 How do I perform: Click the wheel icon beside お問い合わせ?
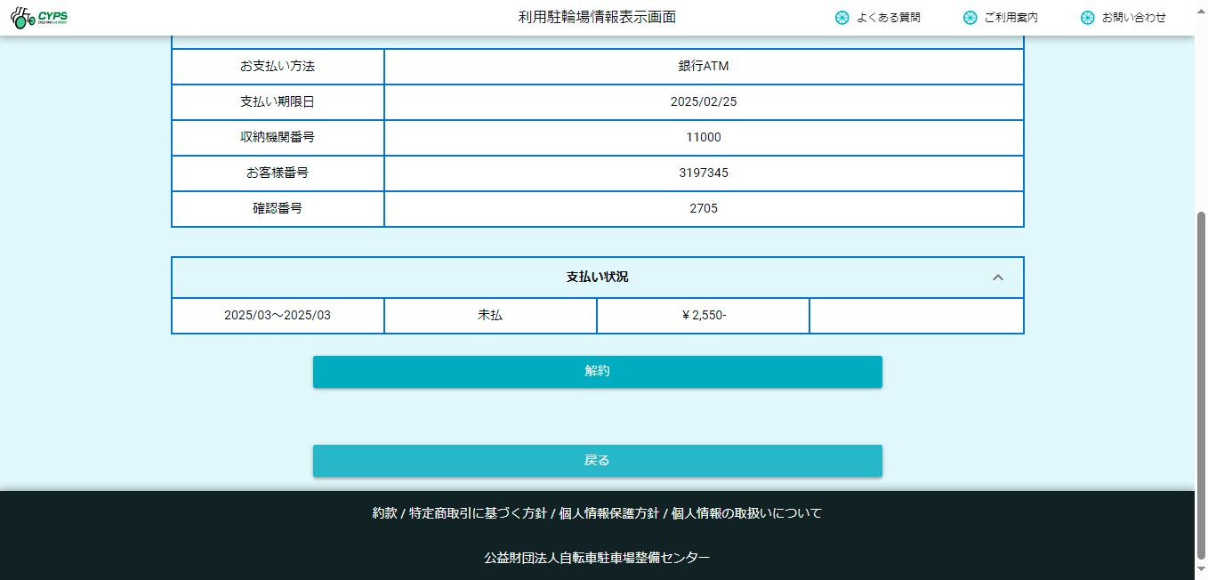click(x=1087, y=18)
